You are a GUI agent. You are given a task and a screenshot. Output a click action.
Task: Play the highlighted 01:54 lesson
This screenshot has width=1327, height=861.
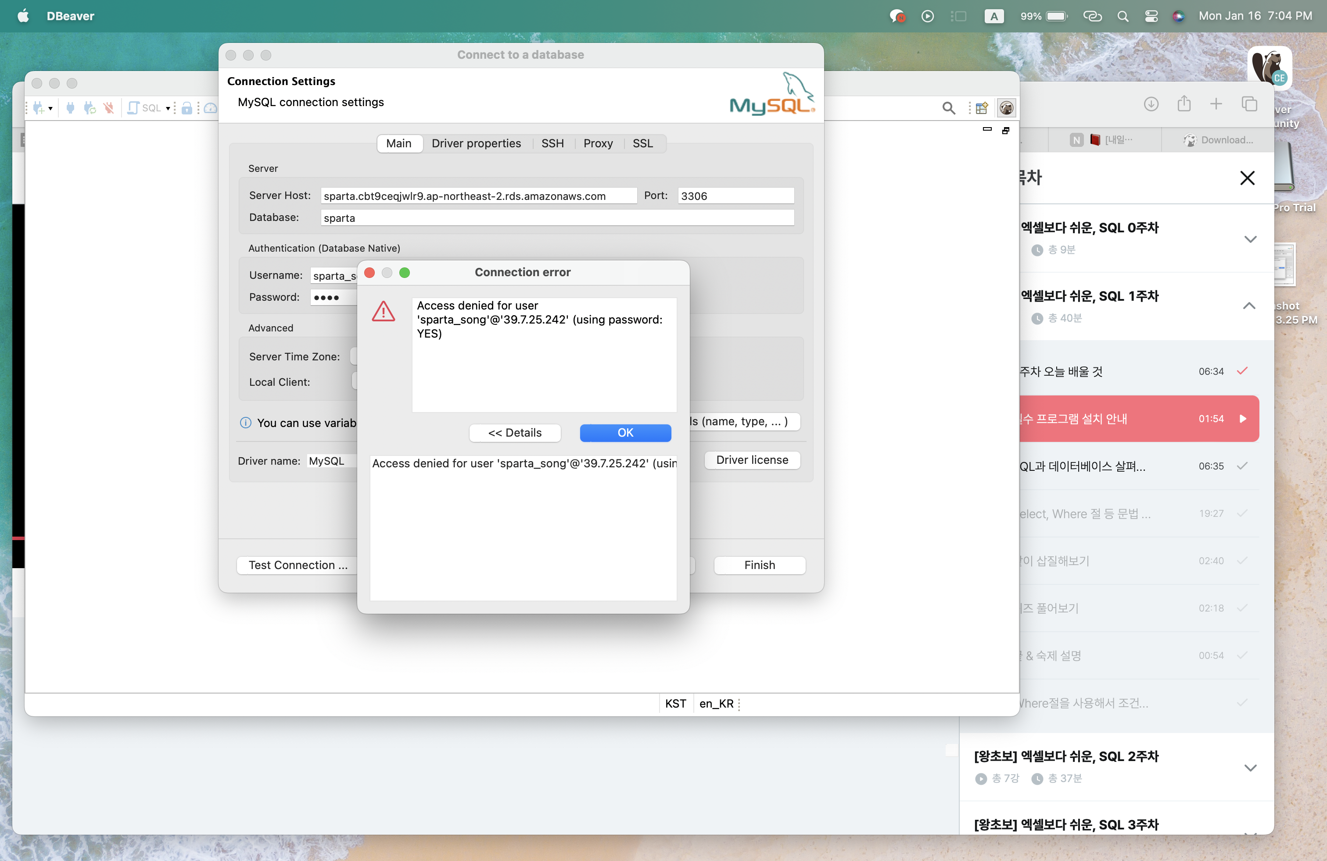point(1139,418)
